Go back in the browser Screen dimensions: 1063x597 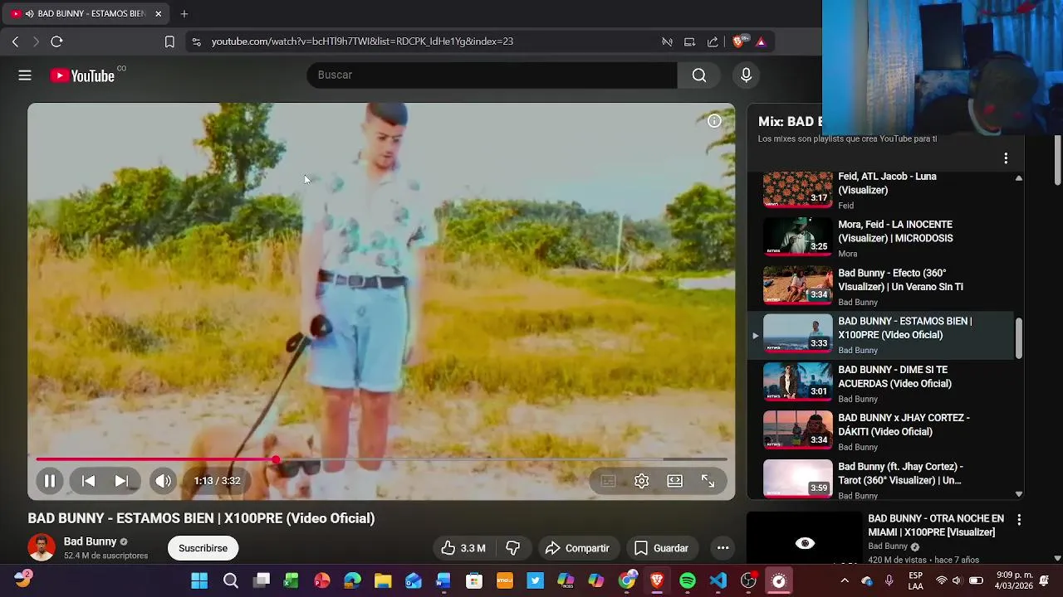click(x=15, y=41)
